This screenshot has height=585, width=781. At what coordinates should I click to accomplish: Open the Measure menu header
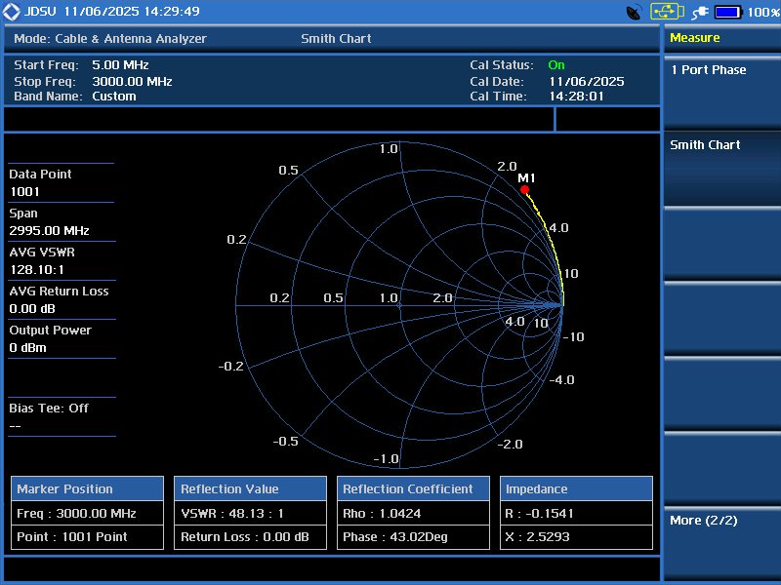click(722, 38)
